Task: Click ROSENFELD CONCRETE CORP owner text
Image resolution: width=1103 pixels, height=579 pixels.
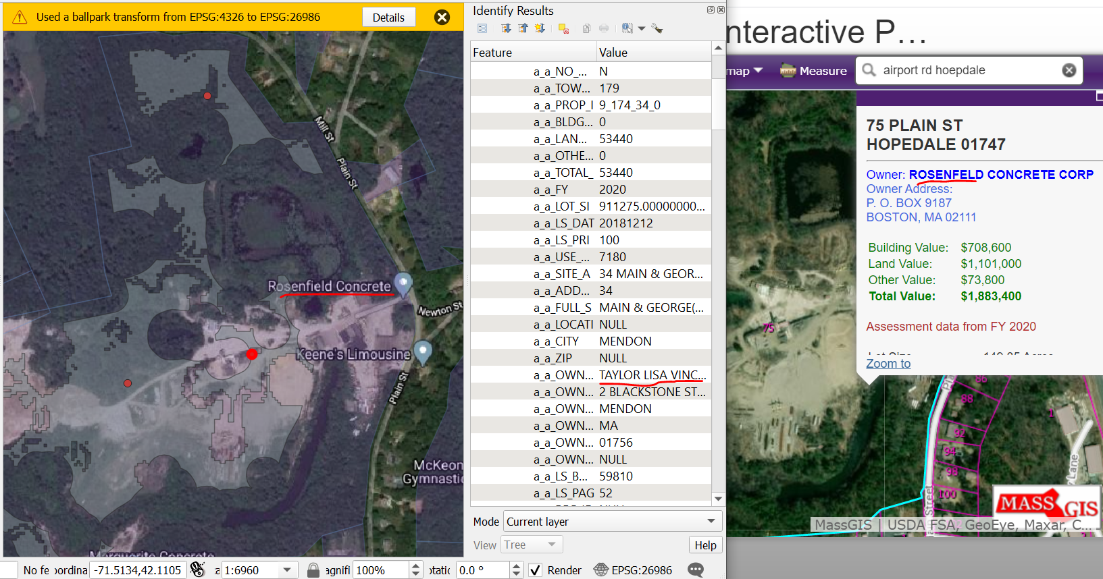Action: point(1001,175)
